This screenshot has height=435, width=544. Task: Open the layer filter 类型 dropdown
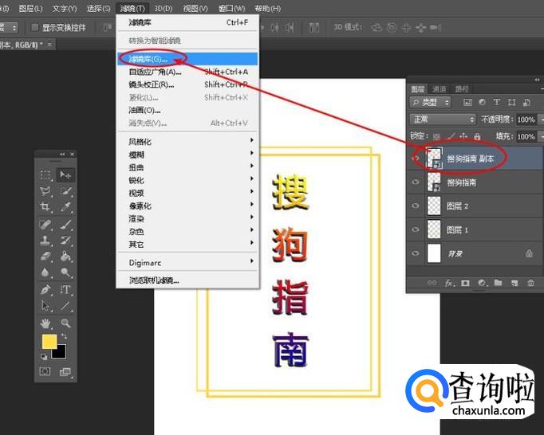tap(436, 103)
